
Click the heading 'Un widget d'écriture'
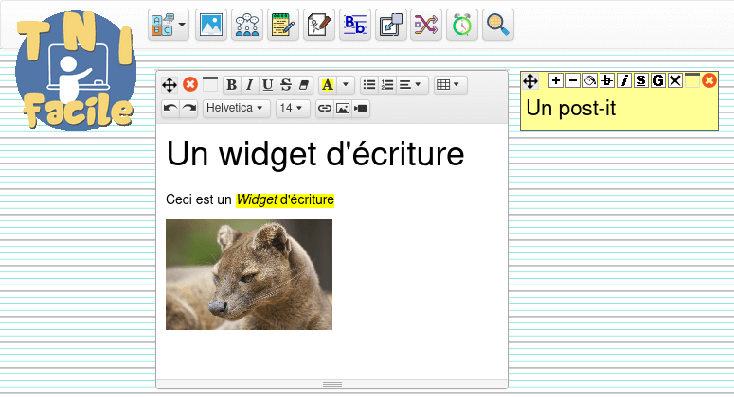pos(315,154)
